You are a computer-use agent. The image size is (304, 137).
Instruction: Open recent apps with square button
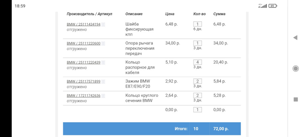(295, 99)
